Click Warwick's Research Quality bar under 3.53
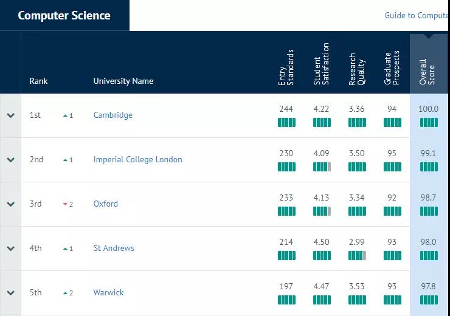The height and width of the screenshot is (316, 450). coord(357,300)
